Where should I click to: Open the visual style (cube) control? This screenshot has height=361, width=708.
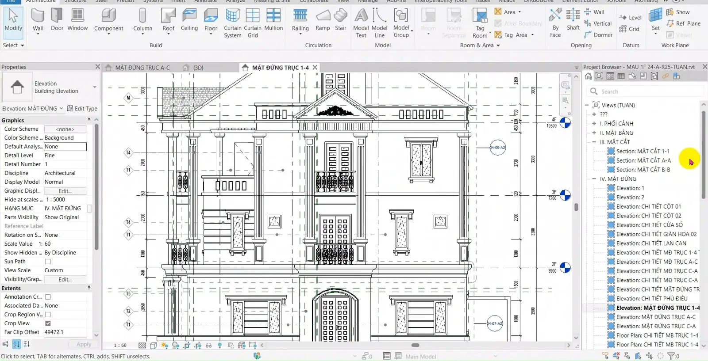(153, 346)
